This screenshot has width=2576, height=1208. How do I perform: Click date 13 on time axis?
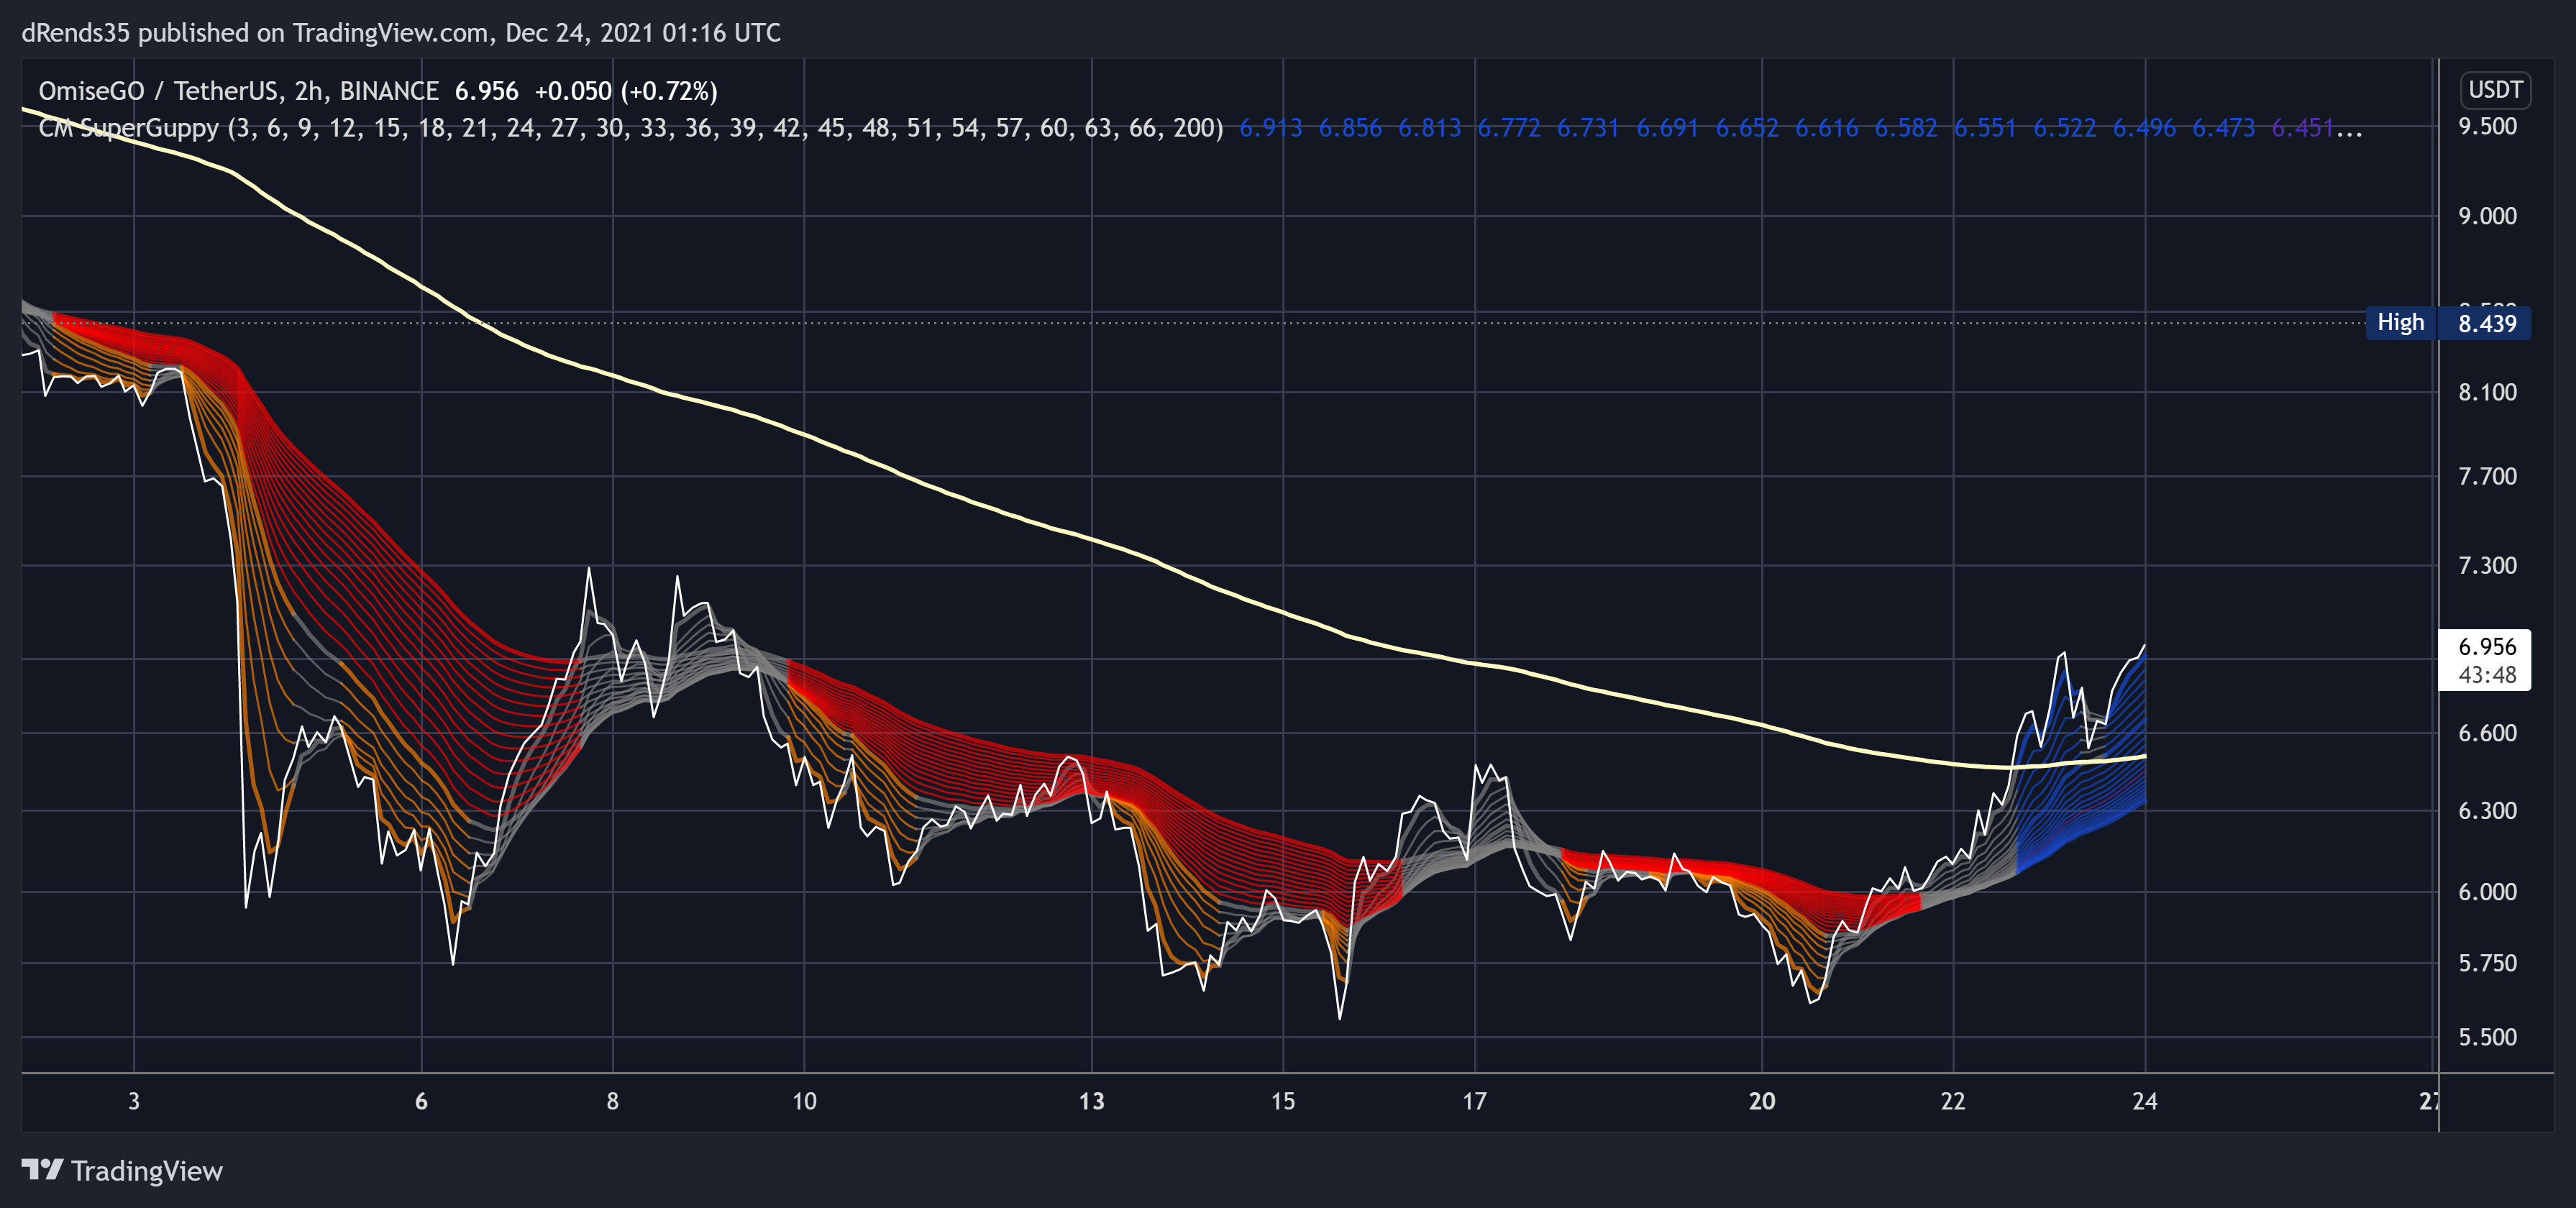1091,1101
